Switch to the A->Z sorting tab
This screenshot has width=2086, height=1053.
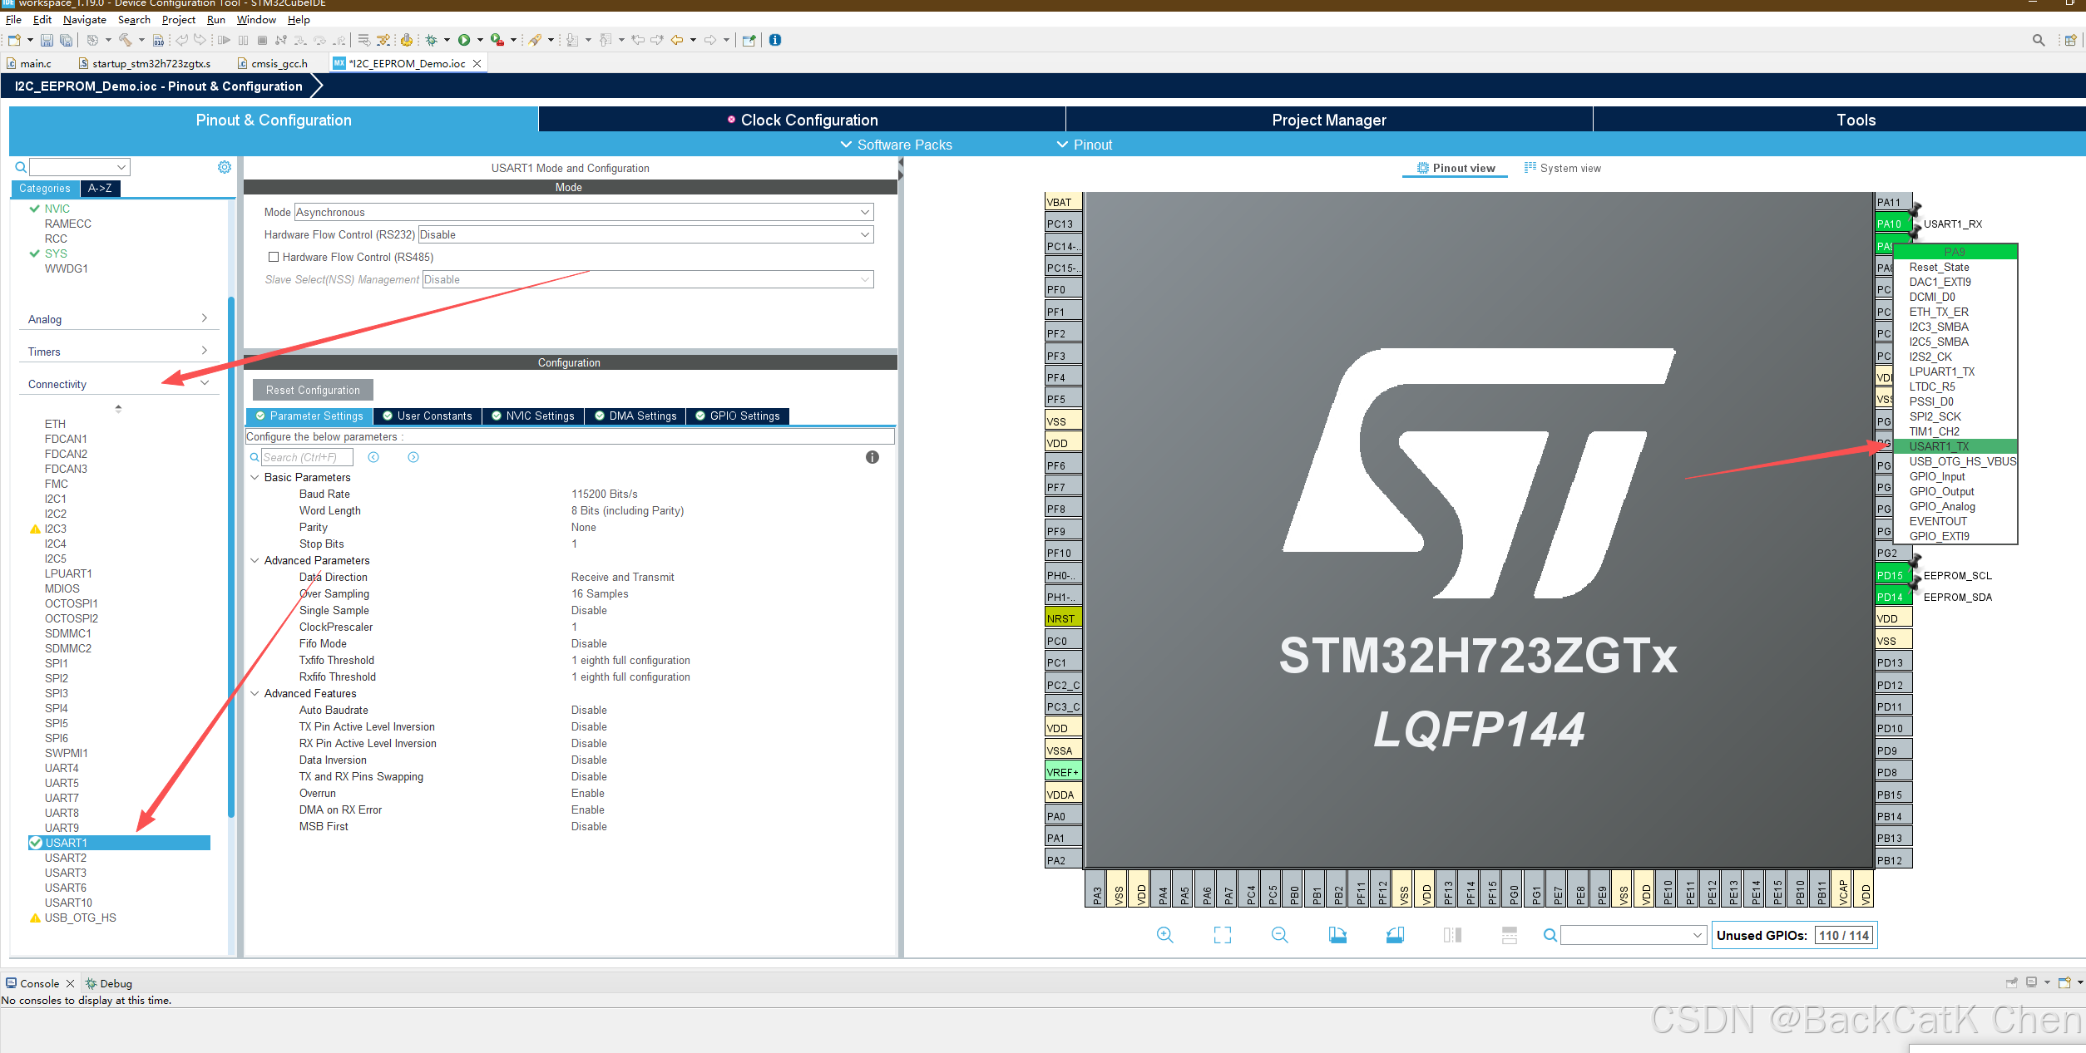point(100,189)
